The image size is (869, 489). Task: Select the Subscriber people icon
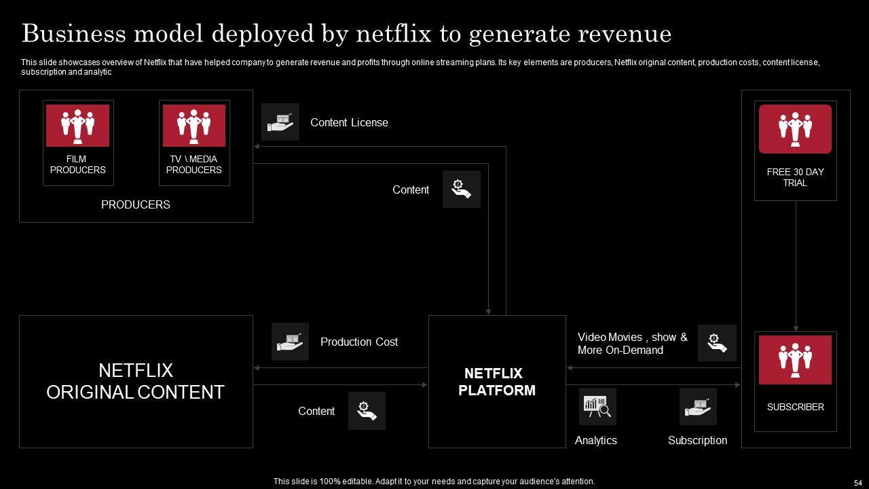(795, 360)
